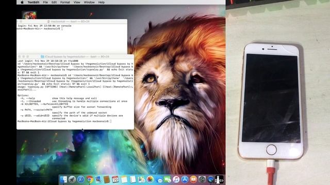Open the Preview icon in Dock
Screen dimensions: 330x185
98,179
